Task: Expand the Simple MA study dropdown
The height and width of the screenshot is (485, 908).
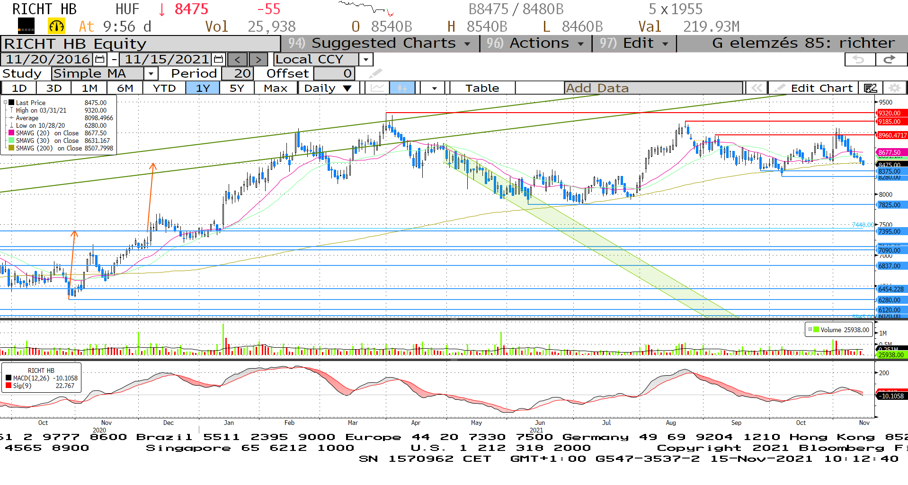Action: pos(151,74)
